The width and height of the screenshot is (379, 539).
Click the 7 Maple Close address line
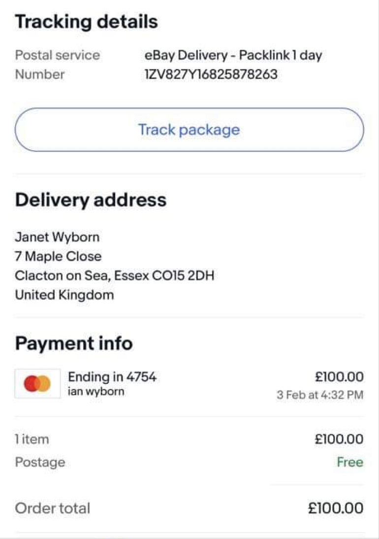coord(59,256)
